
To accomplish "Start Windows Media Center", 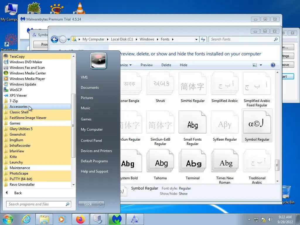I will click(x=37, y=73).
